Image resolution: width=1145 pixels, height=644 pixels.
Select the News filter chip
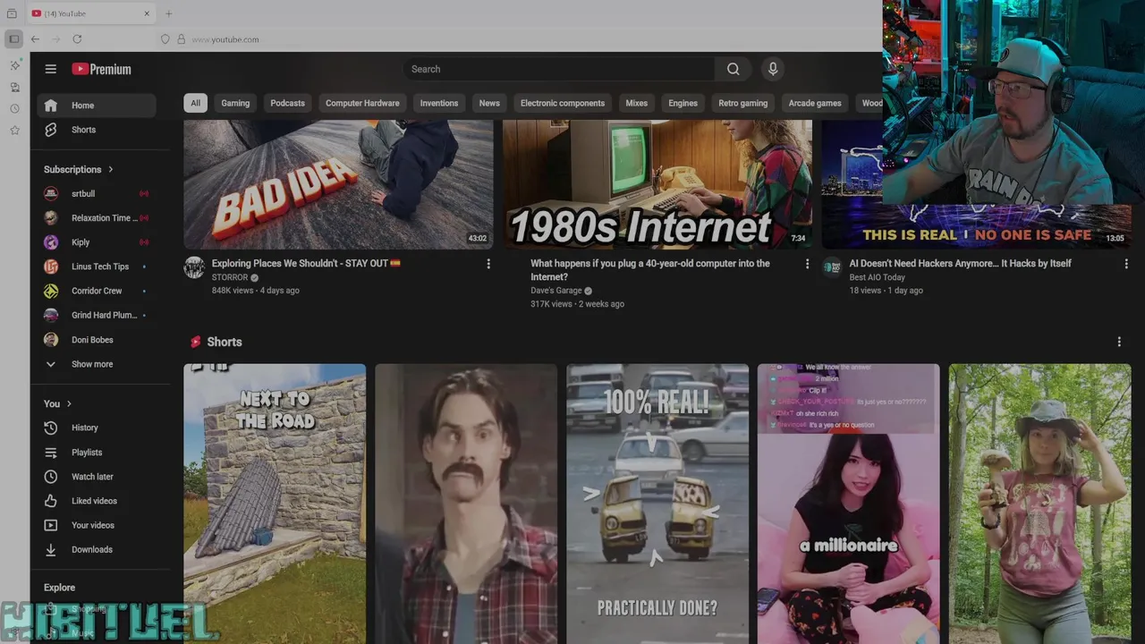tap(489, 103)
